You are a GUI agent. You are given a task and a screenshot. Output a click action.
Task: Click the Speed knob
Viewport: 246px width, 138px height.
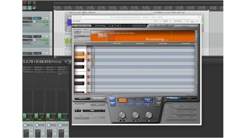tap(122, 115)
